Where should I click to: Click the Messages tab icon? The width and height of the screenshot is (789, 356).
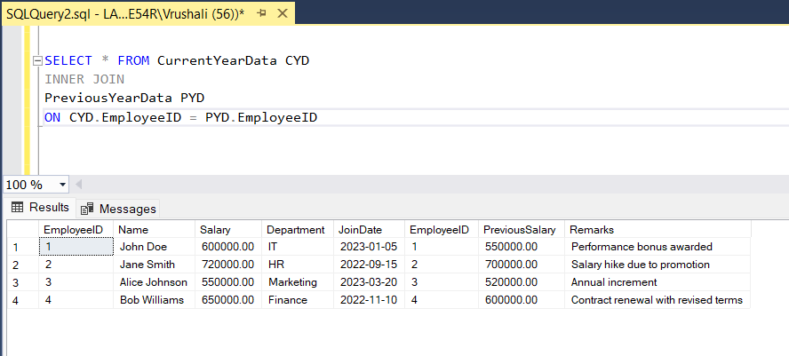click(87, 209)
